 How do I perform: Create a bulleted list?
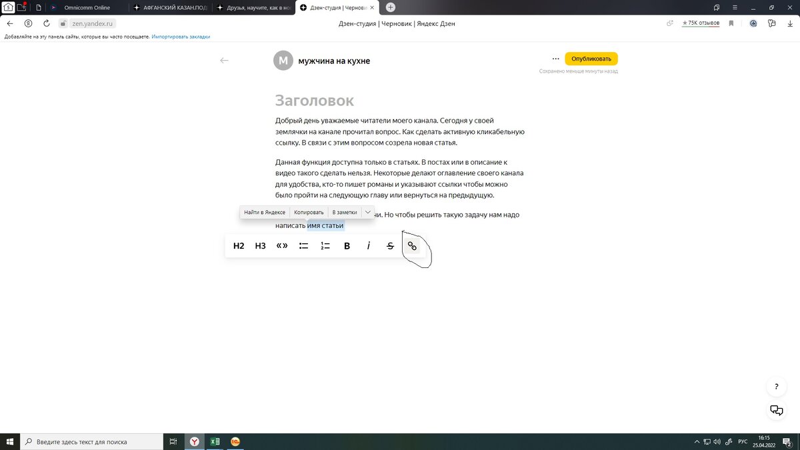(x=303, y=245)
